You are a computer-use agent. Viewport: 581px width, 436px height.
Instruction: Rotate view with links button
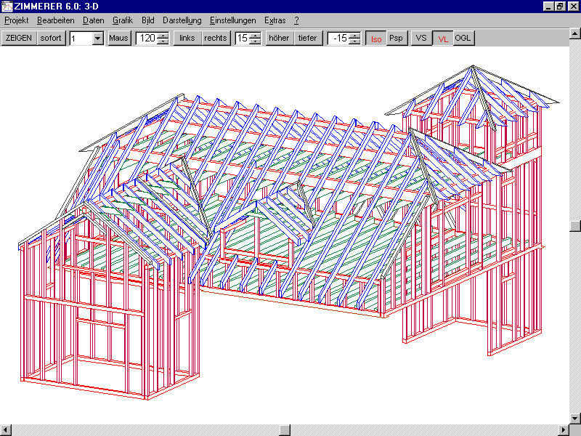pos(187,39)
